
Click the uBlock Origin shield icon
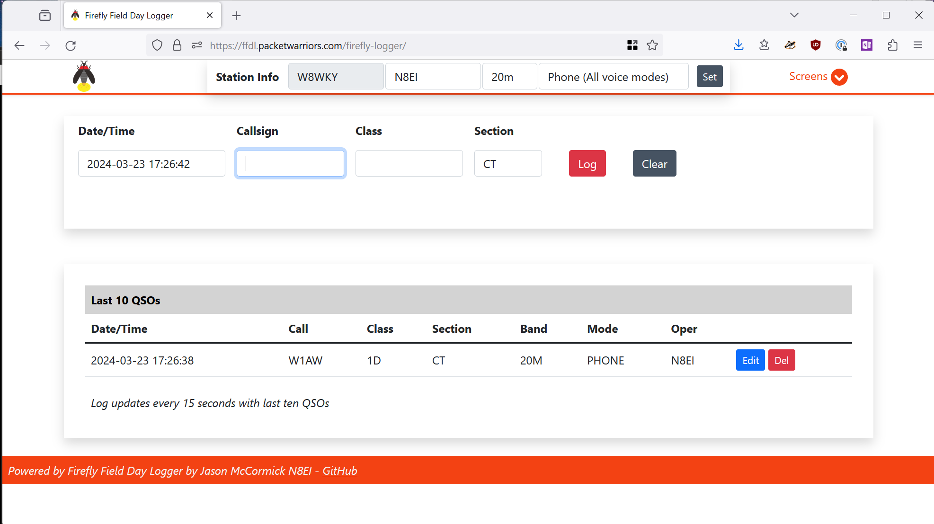pyautogui.click(x=815, y=45)
